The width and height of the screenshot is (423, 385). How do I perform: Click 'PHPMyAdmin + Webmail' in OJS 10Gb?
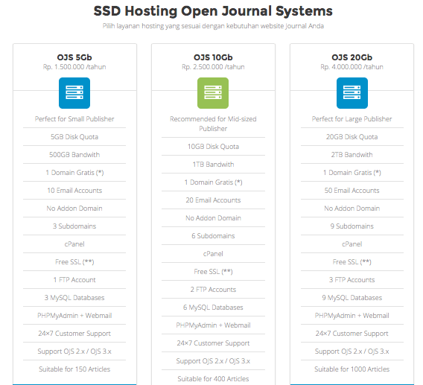tap(213, 325)
